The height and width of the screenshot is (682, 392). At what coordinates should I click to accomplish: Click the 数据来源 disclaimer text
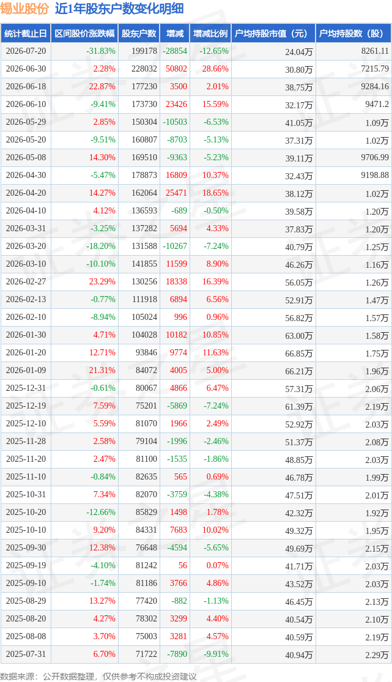98,676
